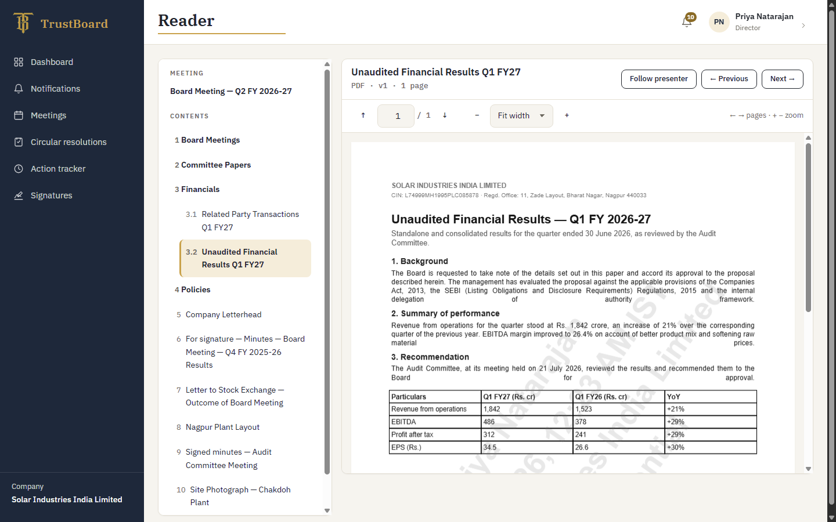Click the document viewer scrollbar thumb
The image size is (836, 522).
(x=808, y=227)
